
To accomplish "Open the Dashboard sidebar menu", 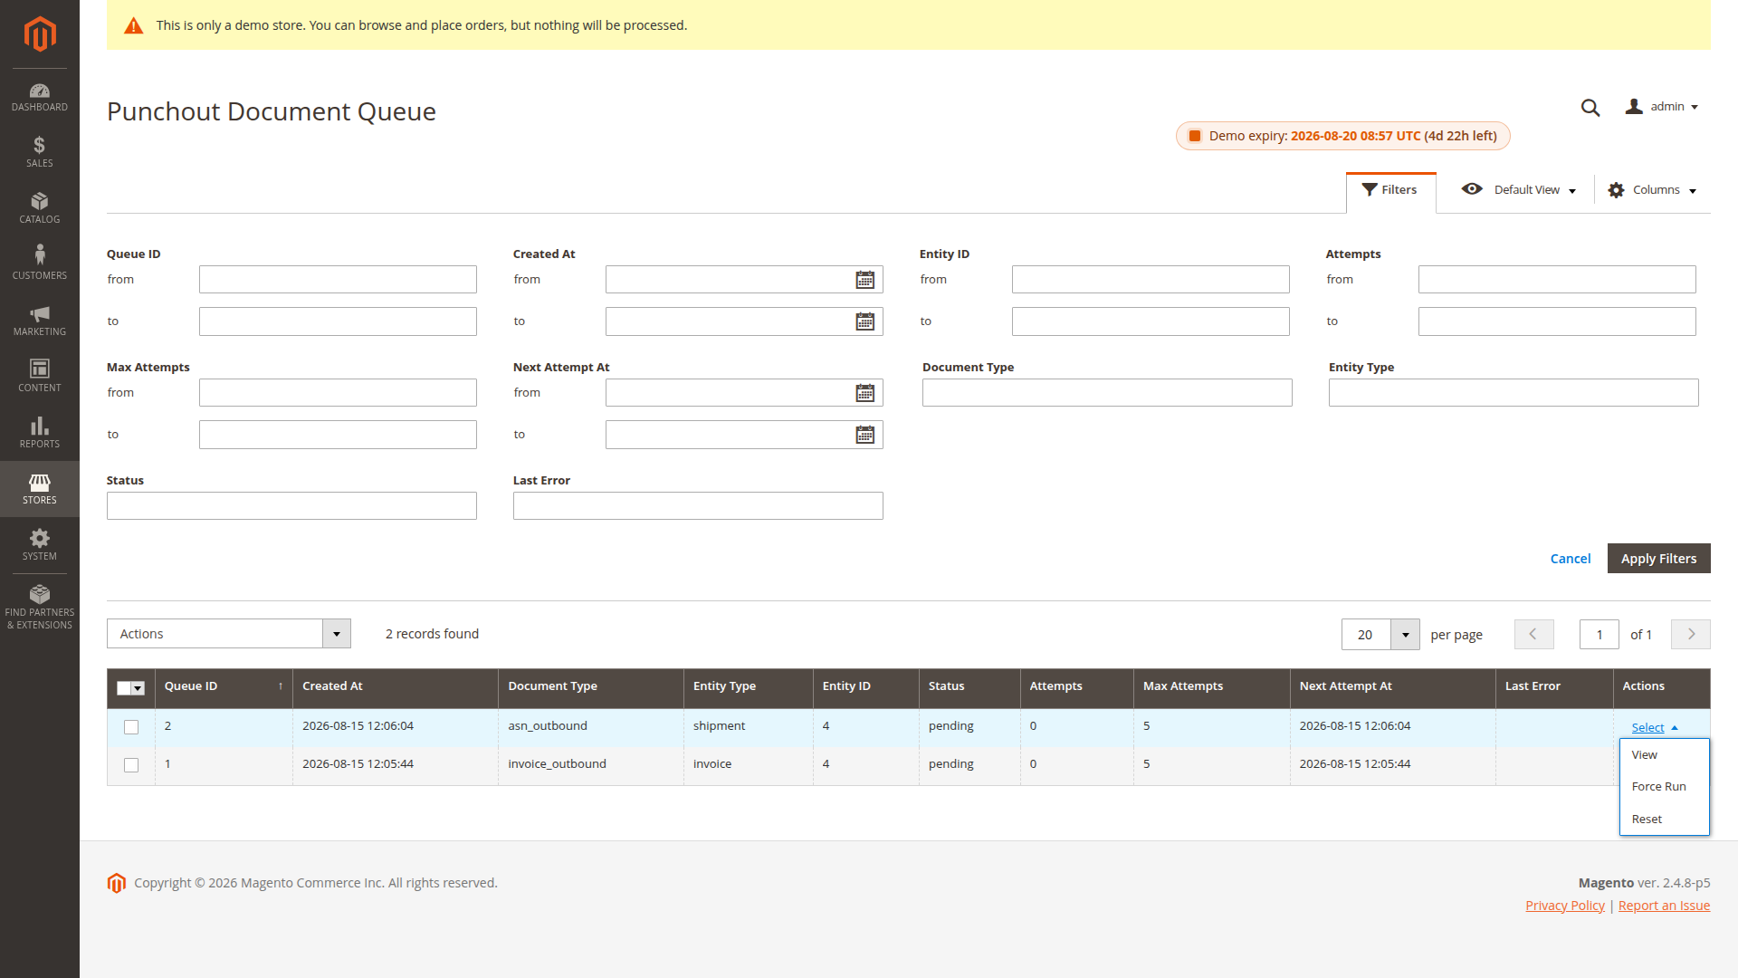I will tap(40, 97).
